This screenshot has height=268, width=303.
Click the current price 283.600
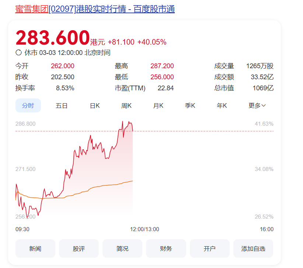coord(53,38)
